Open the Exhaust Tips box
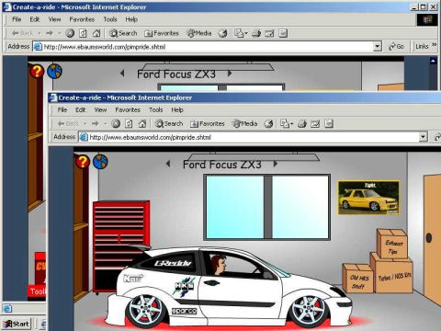Viewport: 441px width, 331px height. [x=392, y=245]
